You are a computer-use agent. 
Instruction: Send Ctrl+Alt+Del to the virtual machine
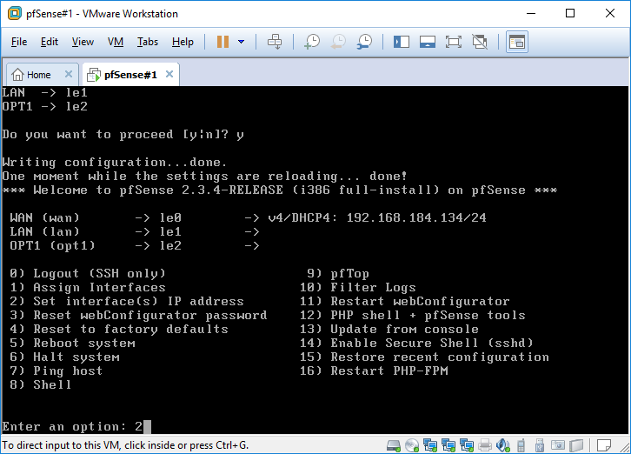click(x=275, y=42)
